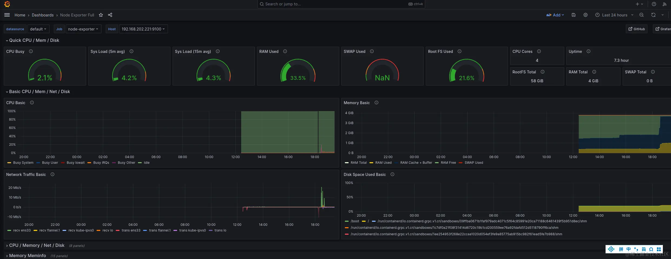Show Disk Space Used Basic info icon
This screenshot has height=259, width=671.
point(392,174)
